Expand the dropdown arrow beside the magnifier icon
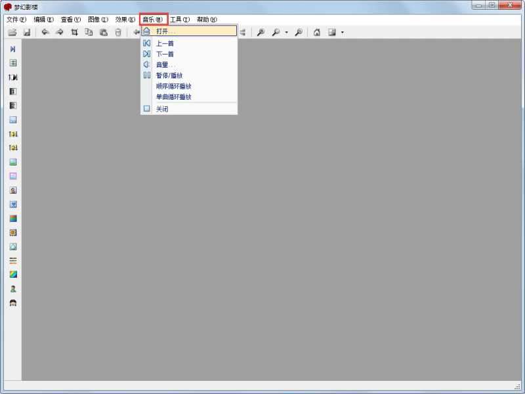The width and height of the screenshot is (525, 394). pyautogui.click(x=286, y=32)
